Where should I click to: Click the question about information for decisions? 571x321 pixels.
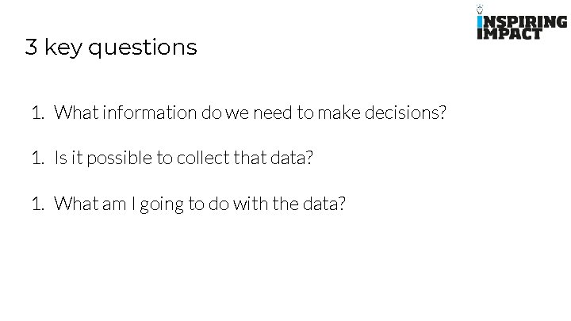pyautogui.click(x=250, y=113)
